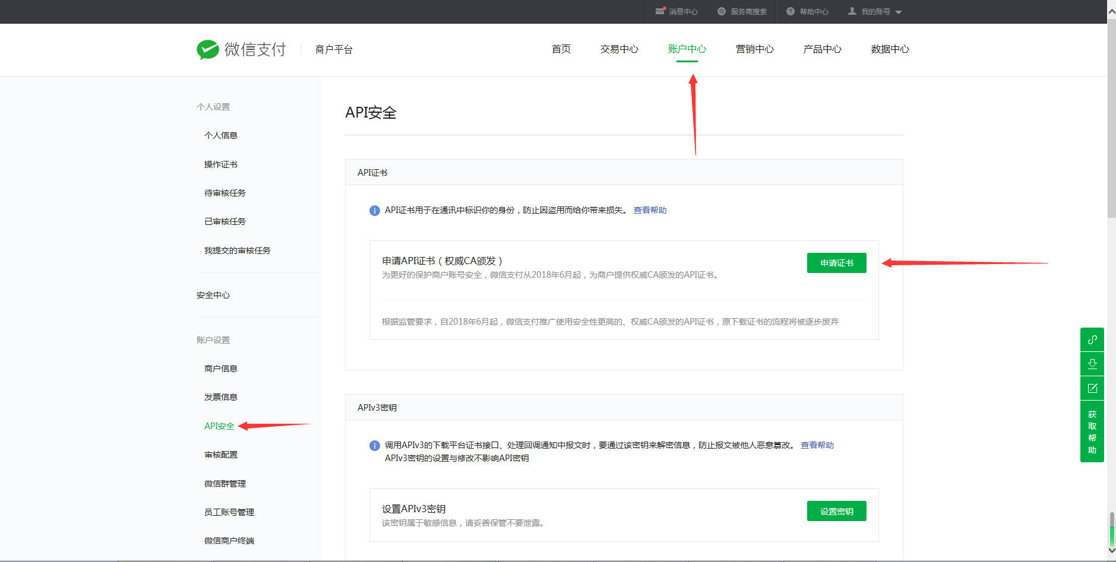Open 数据中心 tab
The height and width of the screenshot is (562, 1116).
pyautogui.click(x=890, y=49)
